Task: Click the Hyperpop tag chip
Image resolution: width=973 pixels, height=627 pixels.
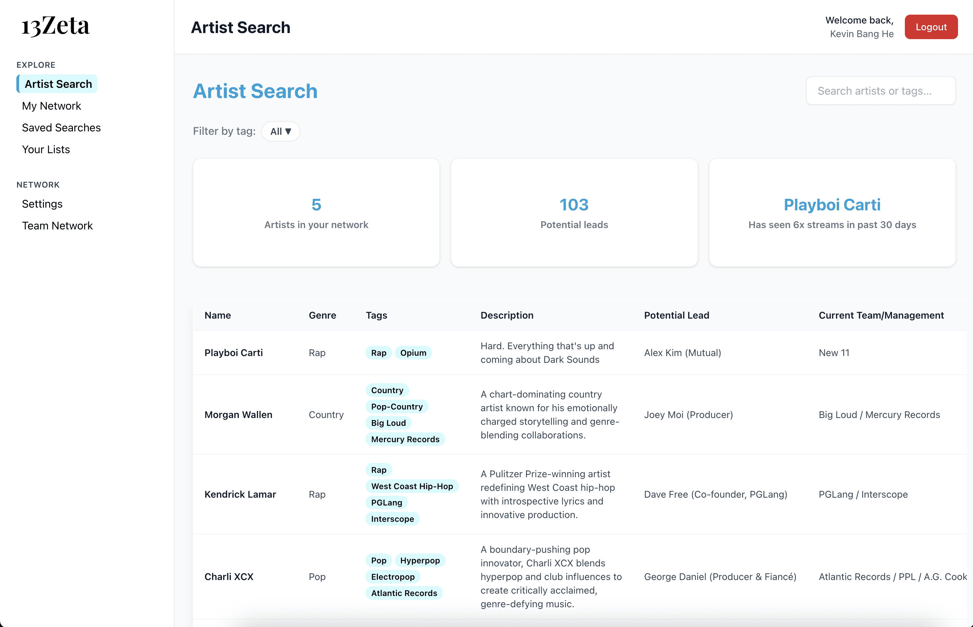Action: [420, 560]
